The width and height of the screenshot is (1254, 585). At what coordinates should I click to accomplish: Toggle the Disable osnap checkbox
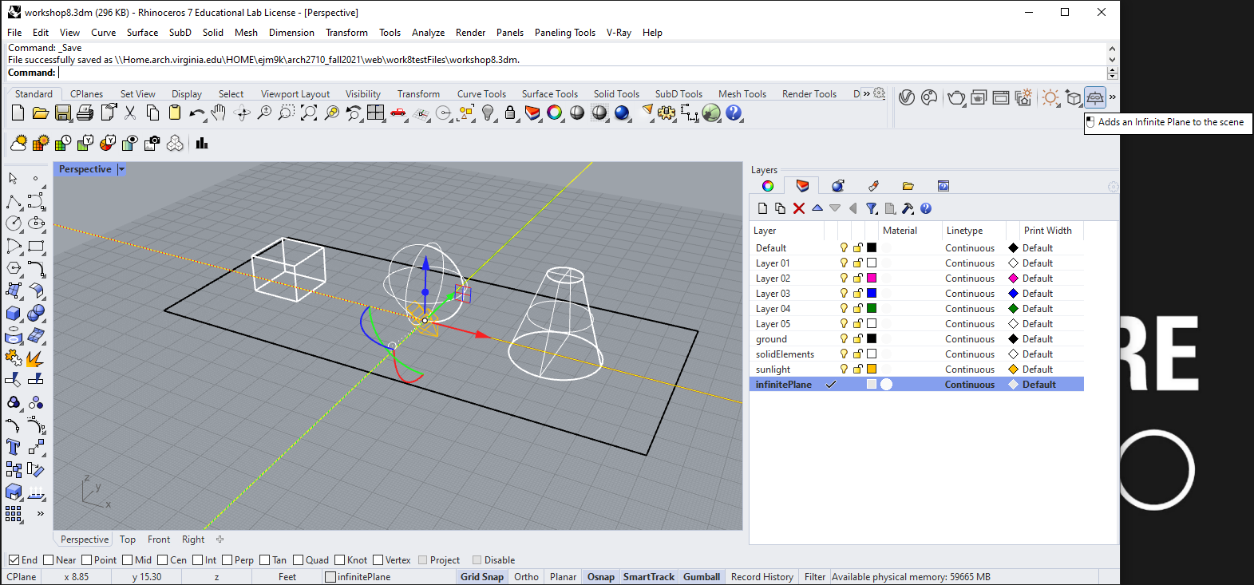click(477, 559)
